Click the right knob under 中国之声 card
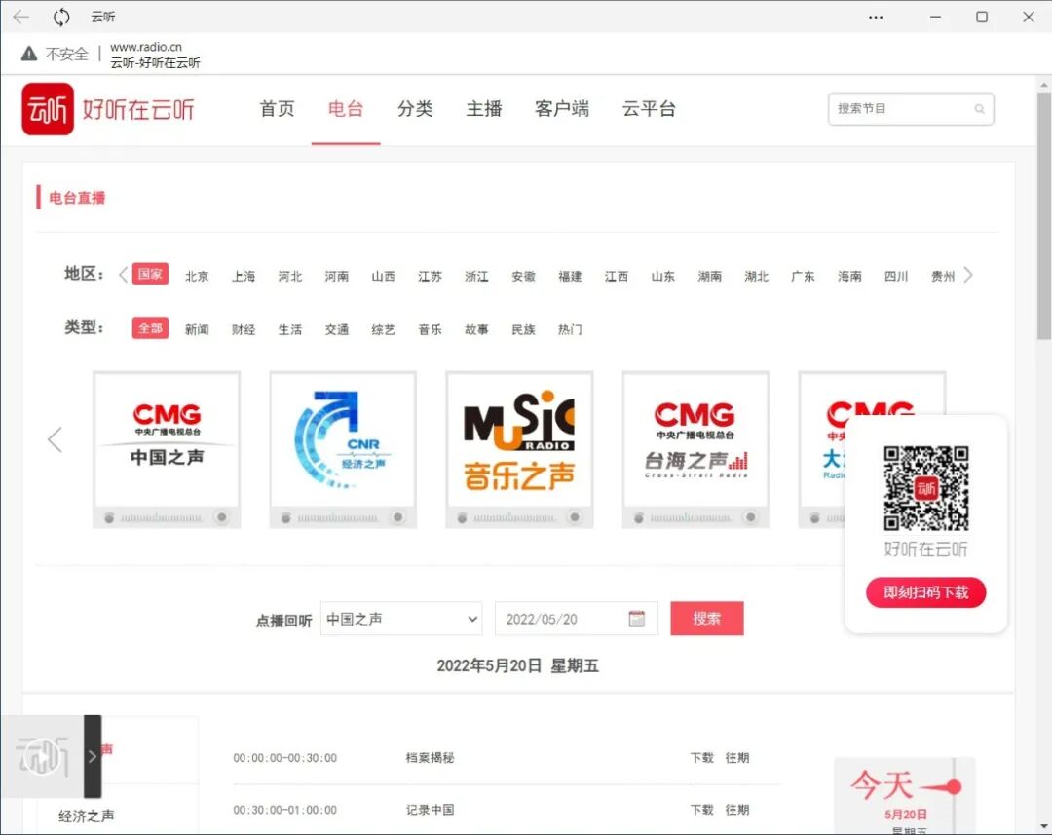Screen dimensions: 1052x835 (x=221, y=516)
